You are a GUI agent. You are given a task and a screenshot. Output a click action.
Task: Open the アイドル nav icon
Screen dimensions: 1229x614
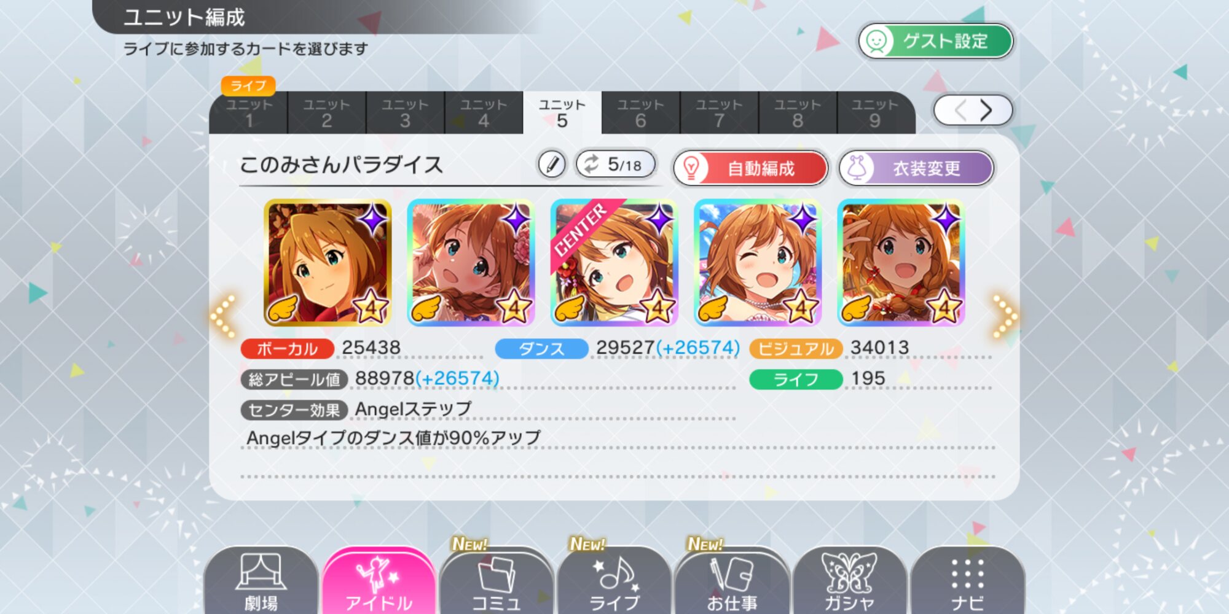[379, 581]
